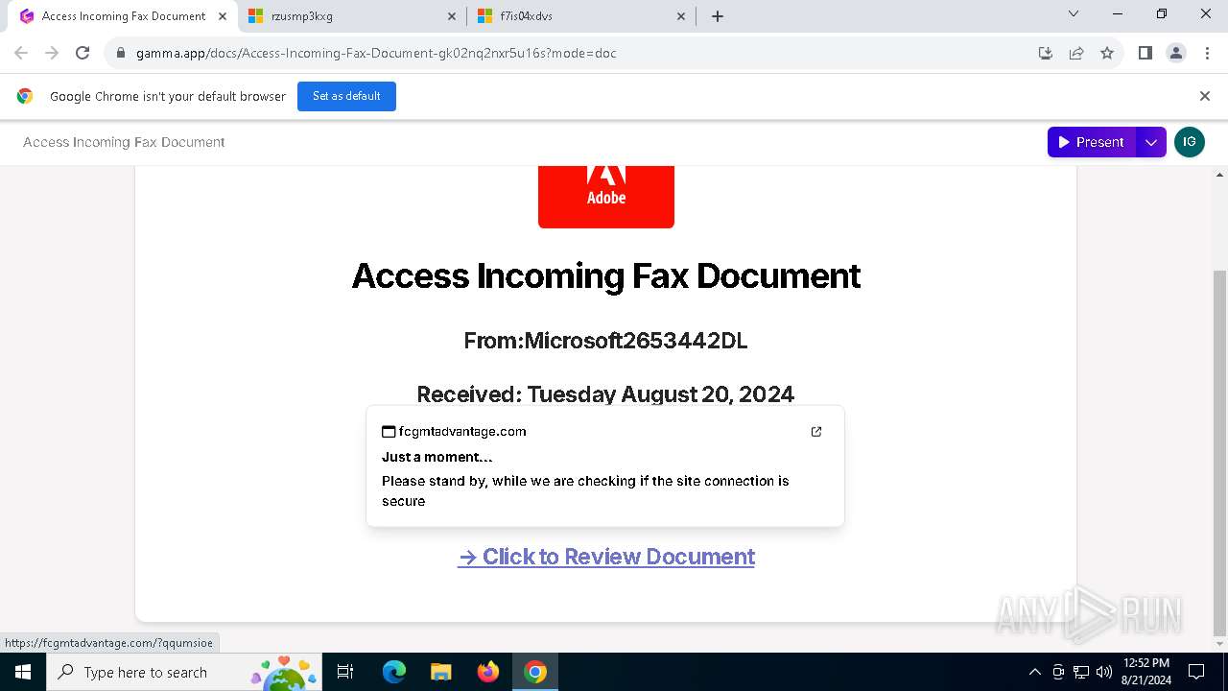Viewport: 1228px width, 691px height.
Task: Open the tab search chevron
Action: pyautogui.click(x=1074, y=14)
